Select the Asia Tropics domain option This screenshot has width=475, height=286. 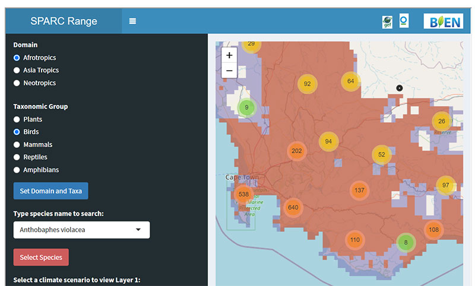point(17,70)
